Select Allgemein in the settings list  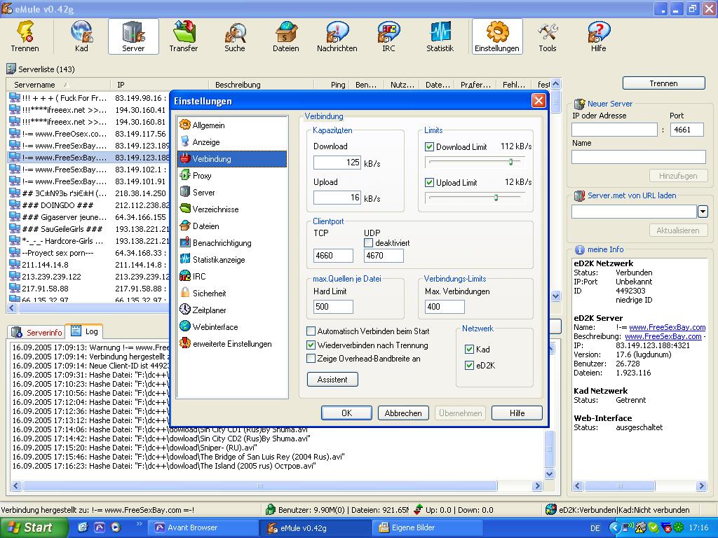(232, 125)
